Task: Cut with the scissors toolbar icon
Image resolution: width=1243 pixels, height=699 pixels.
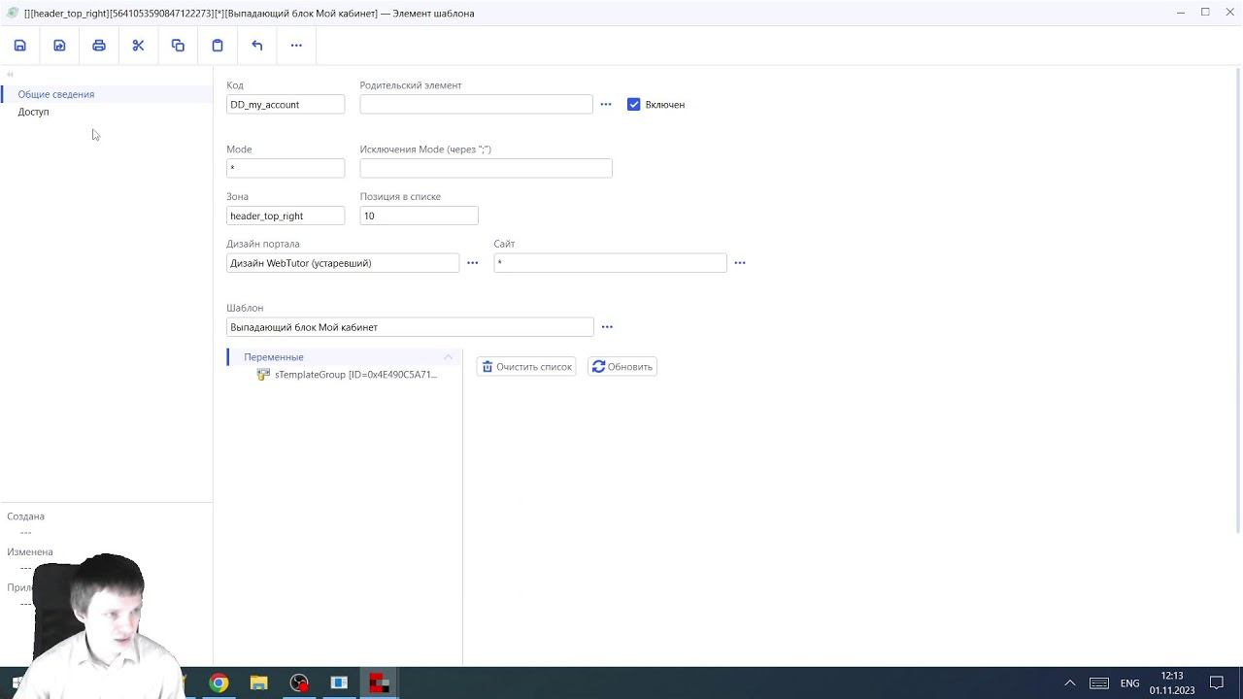Action: point(138,46)
